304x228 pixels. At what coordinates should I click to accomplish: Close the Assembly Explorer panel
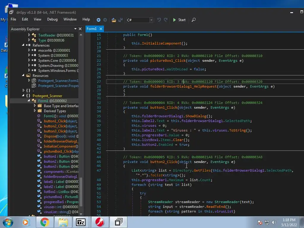point(80,29)
